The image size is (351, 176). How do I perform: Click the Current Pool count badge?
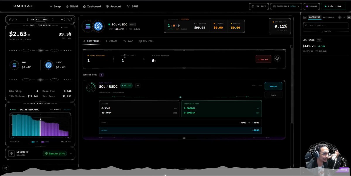click(x=101, y=75)
